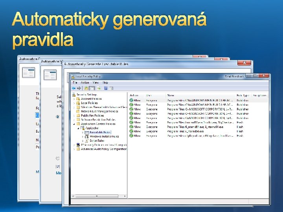Click the Script Rules icon
Viewport: 283px width, 212px height.
(87, 141)
